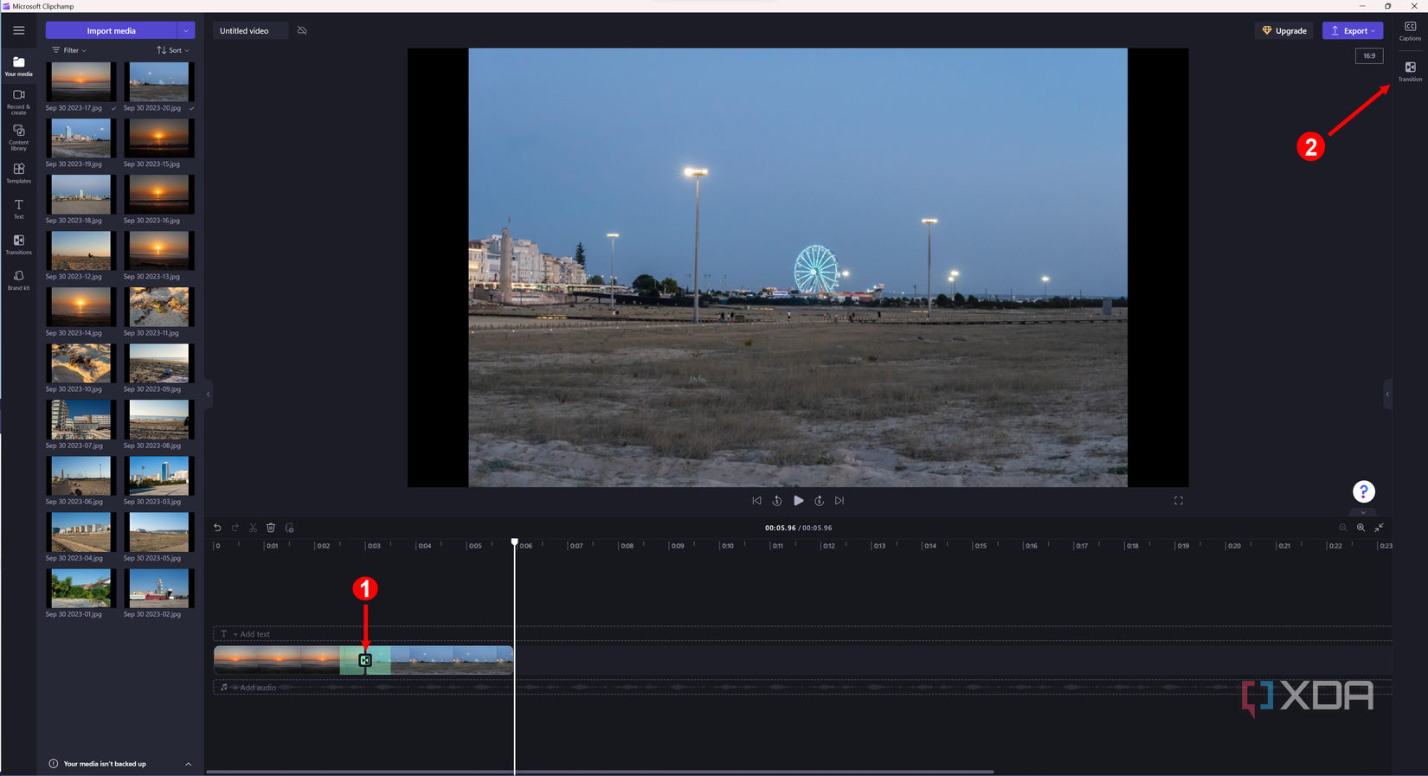Image resolution: width=1428 pixels, height=776 pixels.
Task: Switch to the Text tab in sidebar
Action: [18, 208]
